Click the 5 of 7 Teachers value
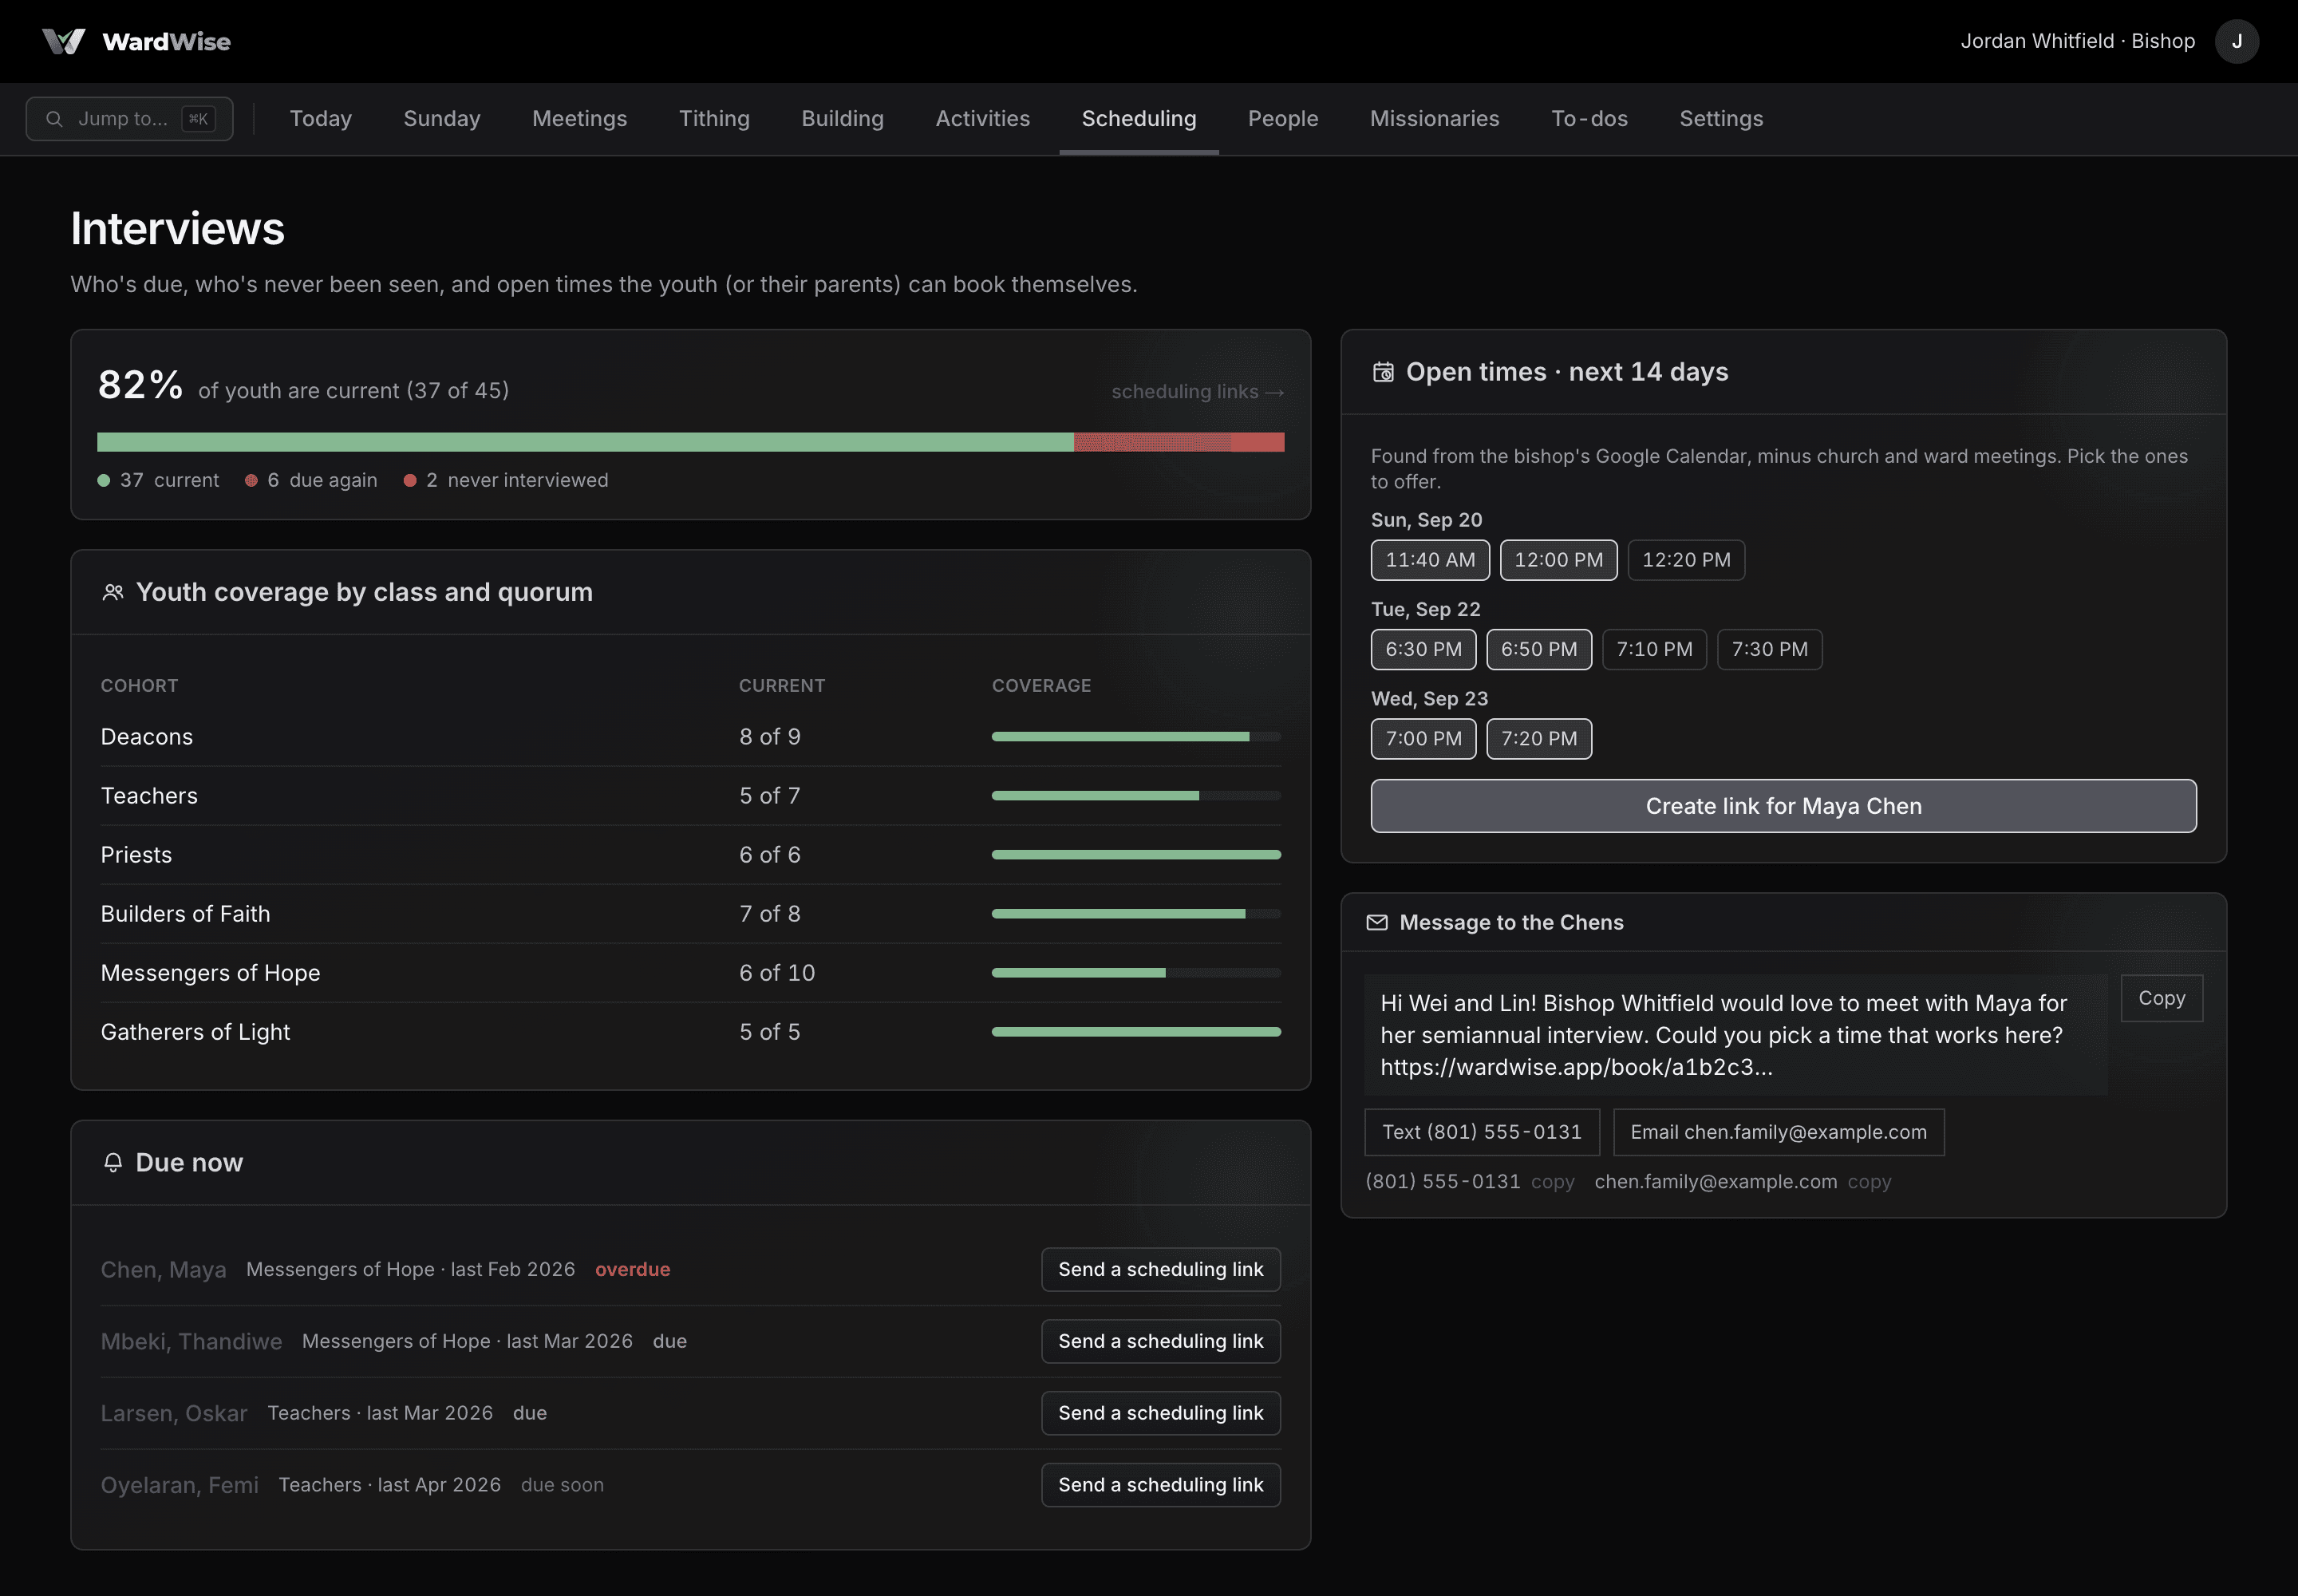 click(770, 796)
